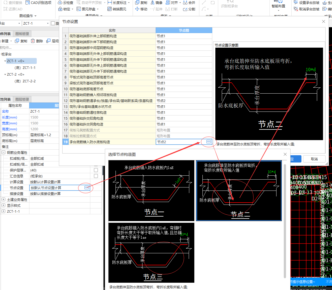Click scrollbar in 选择节点构造图 dialog
The height and width of the screenshot is (290, 332).
(285, 221)
